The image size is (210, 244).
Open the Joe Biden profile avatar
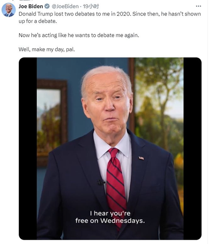pyautogui.click(x=8, y=10)
